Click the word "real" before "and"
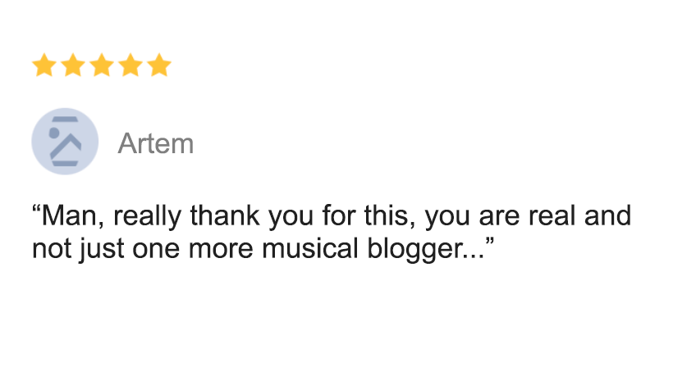The image size is (696, 367). pyautogui.click(x=552, y=215)
